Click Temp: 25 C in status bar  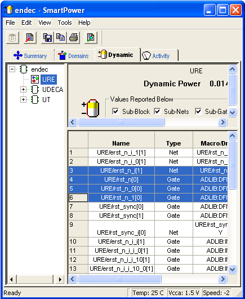148,293
